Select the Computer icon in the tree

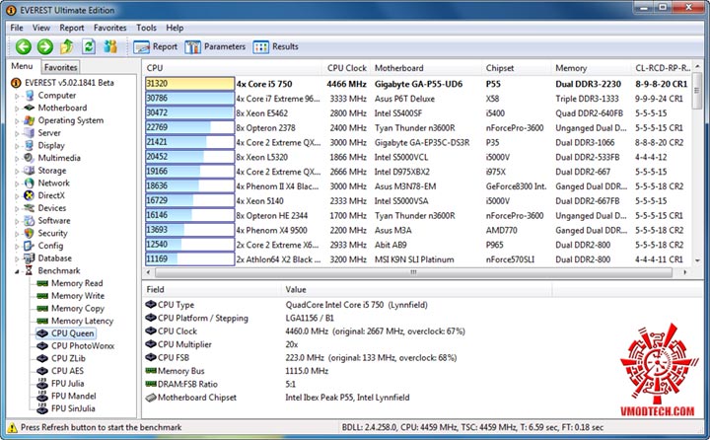tap(30, 95)
